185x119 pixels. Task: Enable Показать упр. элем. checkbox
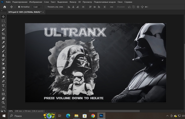(46, 7)
